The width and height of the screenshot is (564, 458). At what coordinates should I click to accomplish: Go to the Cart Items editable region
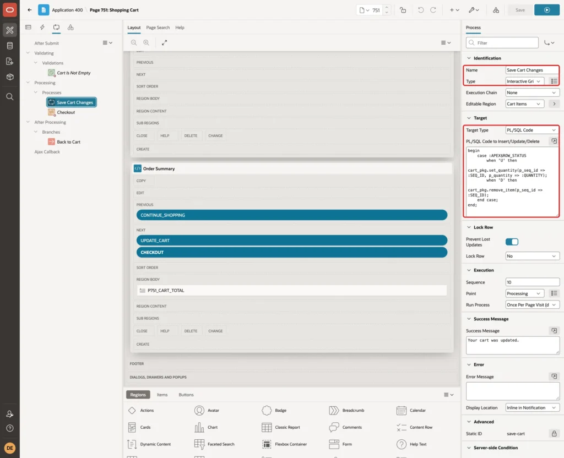554,104
